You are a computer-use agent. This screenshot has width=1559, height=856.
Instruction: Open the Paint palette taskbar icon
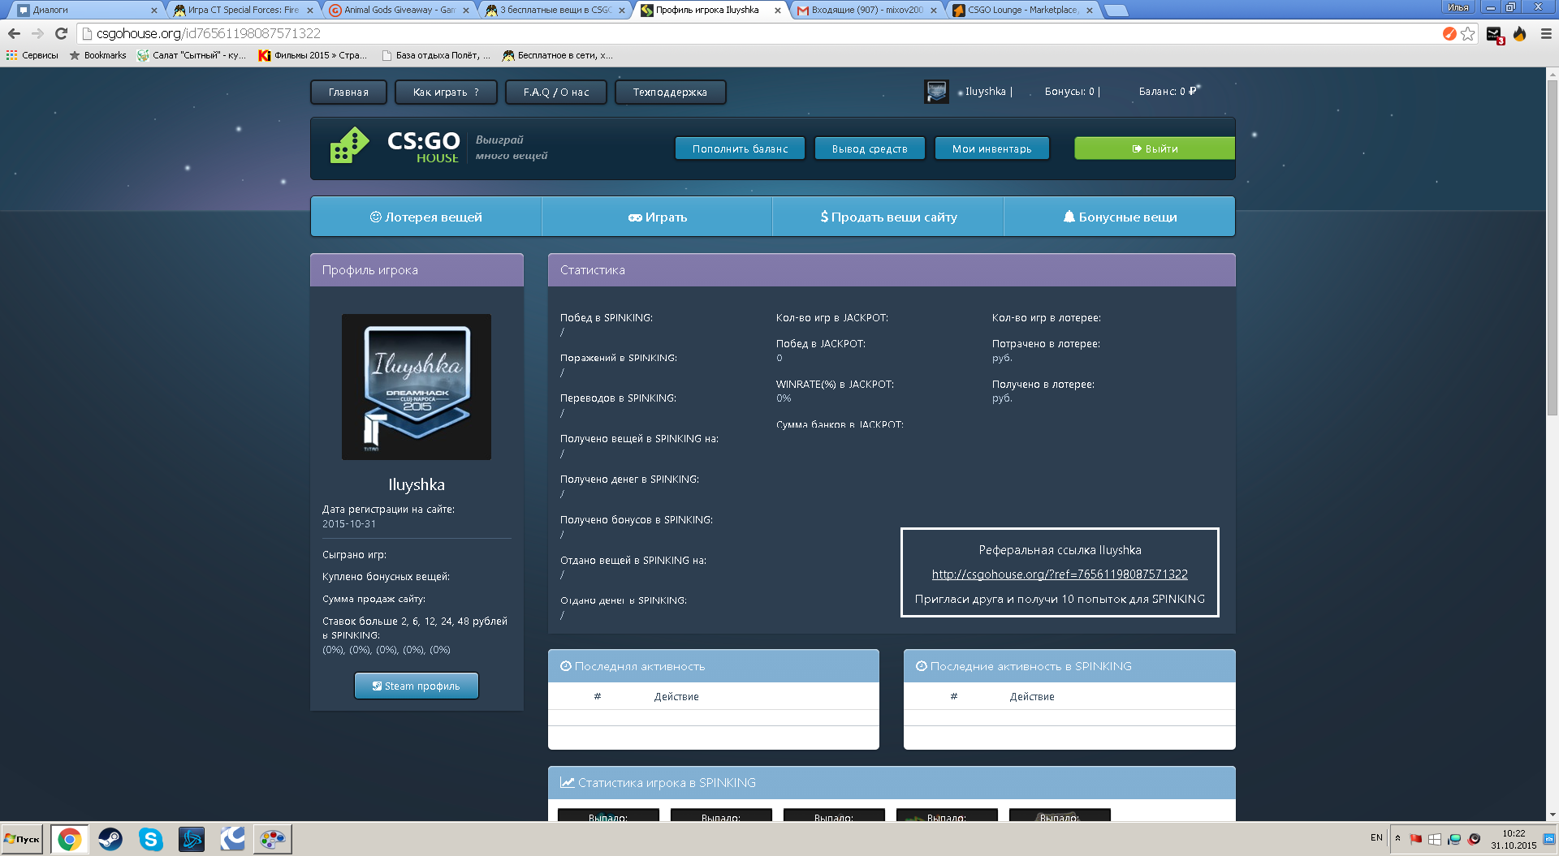pos(273,839)
